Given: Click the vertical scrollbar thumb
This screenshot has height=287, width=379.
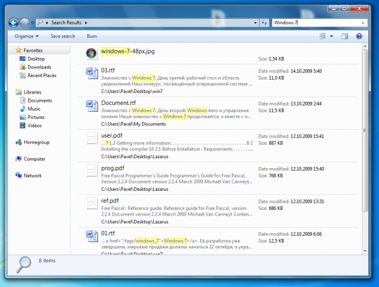Looking at the screenshot, I should pos(364,131).
